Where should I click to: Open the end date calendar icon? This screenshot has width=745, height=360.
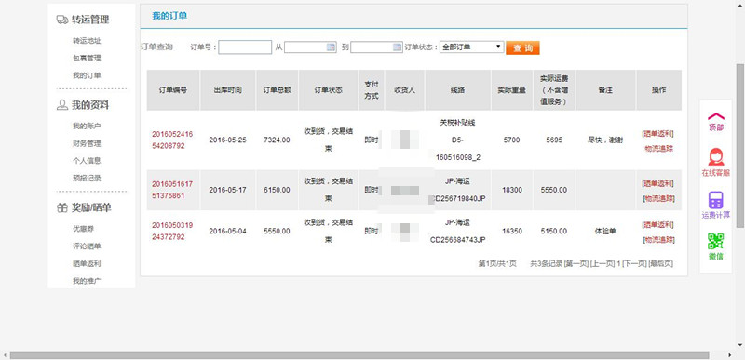click(x=398, y=47)
